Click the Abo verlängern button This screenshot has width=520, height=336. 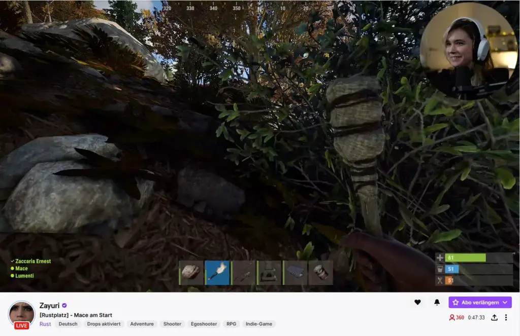(x=480, y=302)
